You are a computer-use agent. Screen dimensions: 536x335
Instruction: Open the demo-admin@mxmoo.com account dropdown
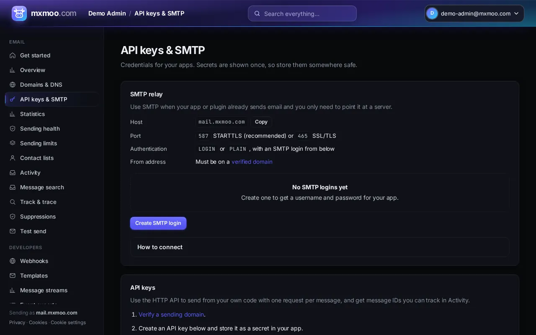click(474, 13)
